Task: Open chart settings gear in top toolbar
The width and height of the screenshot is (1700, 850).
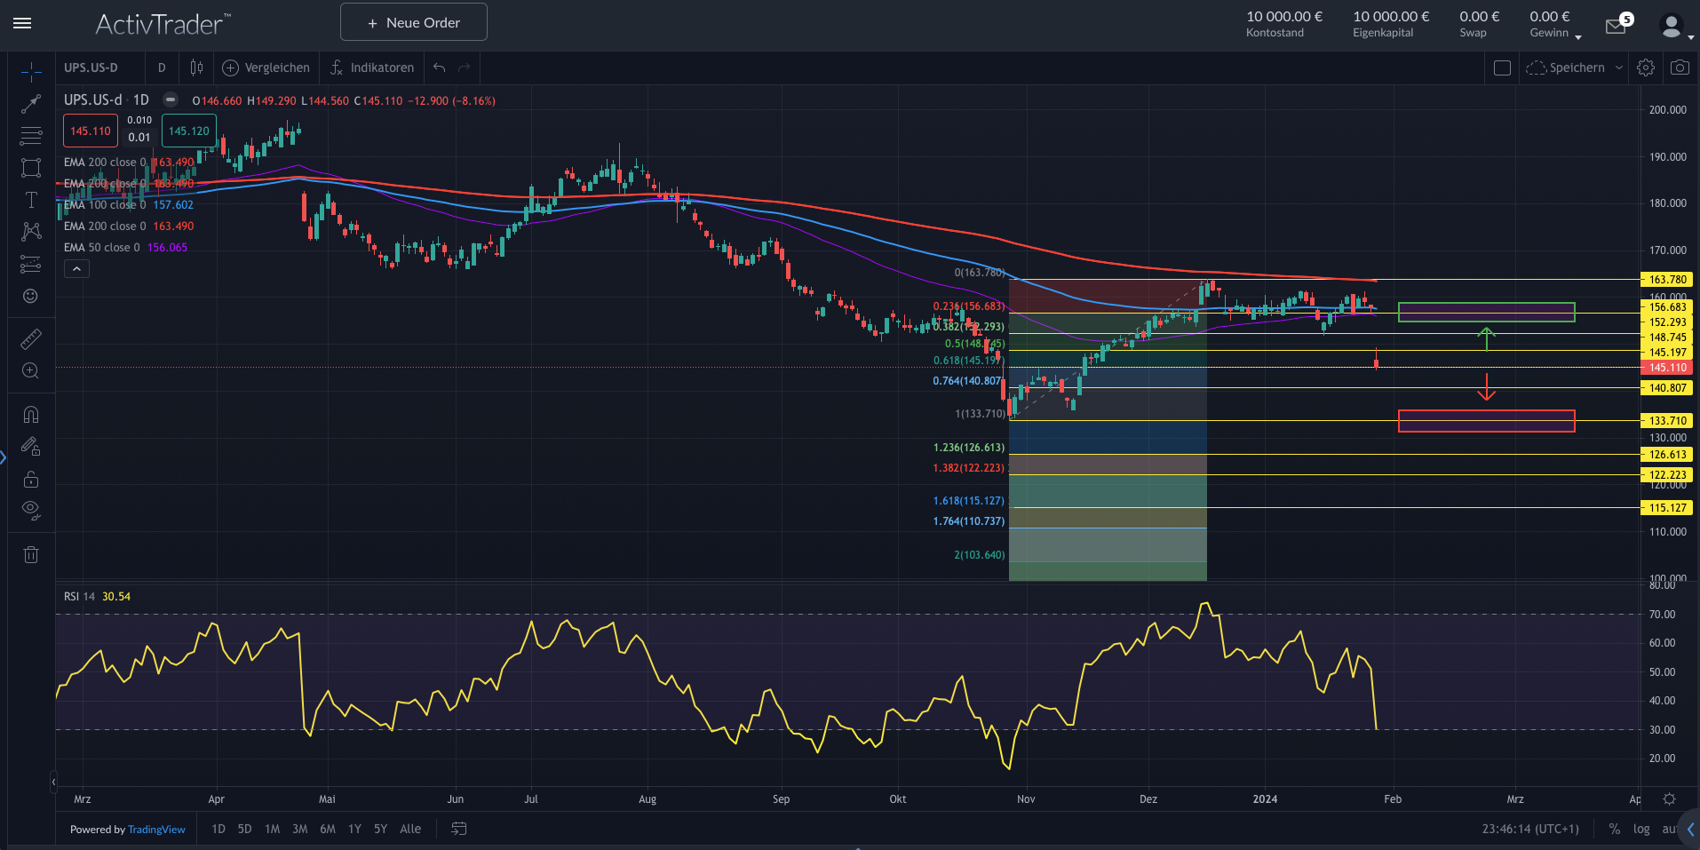Action: point(1646,68)
